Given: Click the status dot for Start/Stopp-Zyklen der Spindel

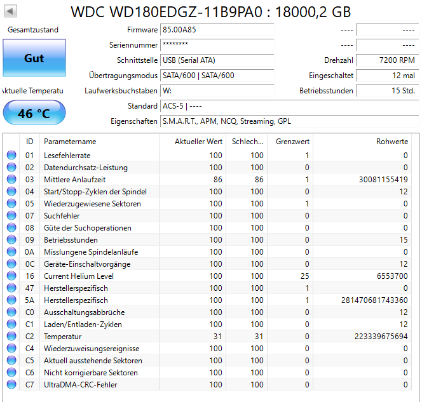Looking at the screenshot, I should 11,191.
